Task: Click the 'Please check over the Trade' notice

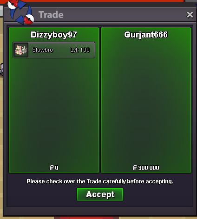Action: (100, 181)
